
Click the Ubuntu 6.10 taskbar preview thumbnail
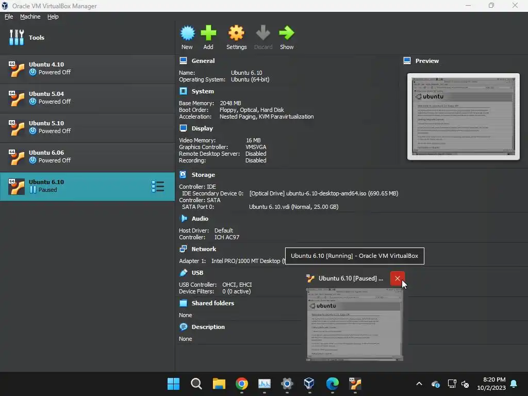[x=354, y=325]
